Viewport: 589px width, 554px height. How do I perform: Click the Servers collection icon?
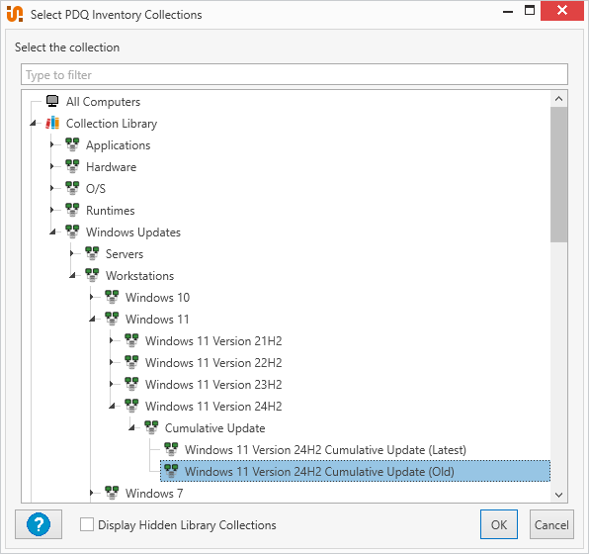pyautogui.click(x=92, y=253)
